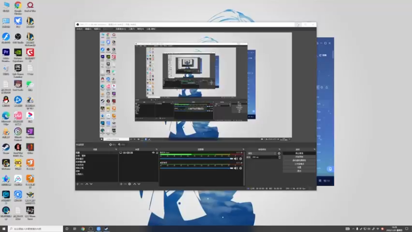Screen dimensions: 412x232
Task: Open source Filters button above docks
Action: [x=122, y=145]
